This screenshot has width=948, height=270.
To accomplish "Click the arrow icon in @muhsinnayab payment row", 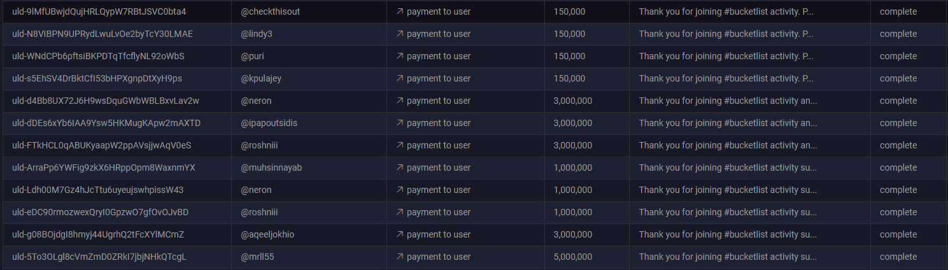I will [400, 167].
